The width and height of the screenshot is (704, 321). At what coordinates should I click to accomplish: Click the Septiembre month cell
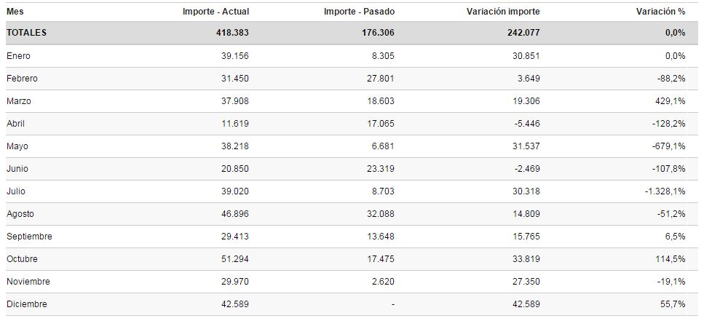coord(28,237)
